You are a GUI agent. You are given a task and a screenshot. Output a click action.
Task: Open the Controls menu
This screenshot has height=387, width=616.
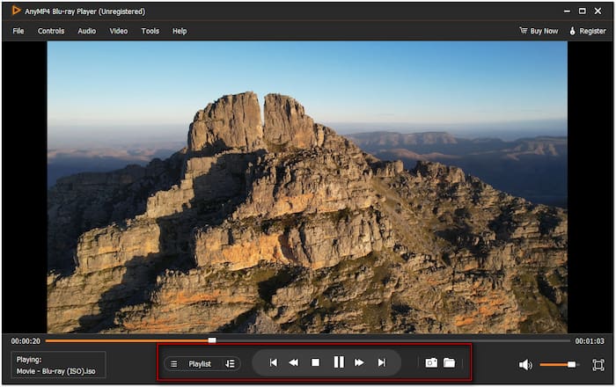pos(51,31)
